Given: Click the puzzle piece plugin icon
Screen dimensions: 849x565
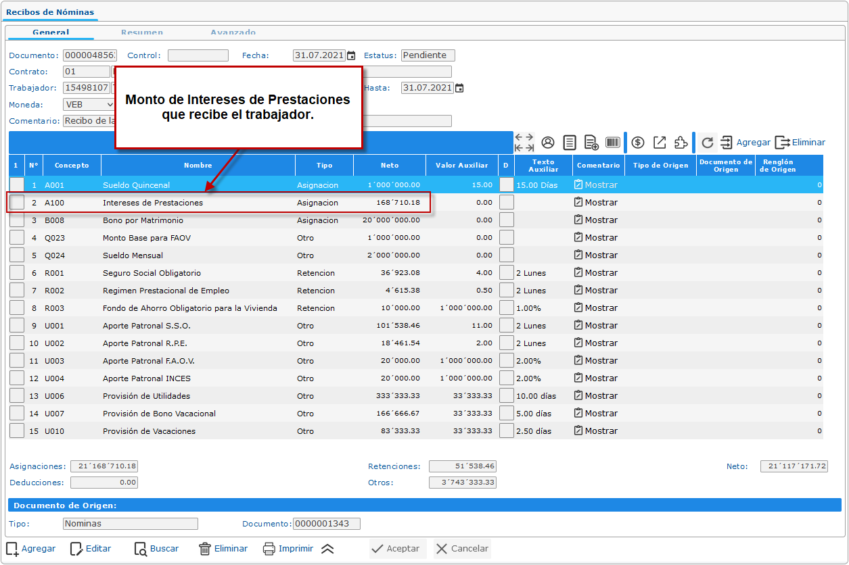Looking at the screenshot, I should pyautogui.click(x=681, y=143).
